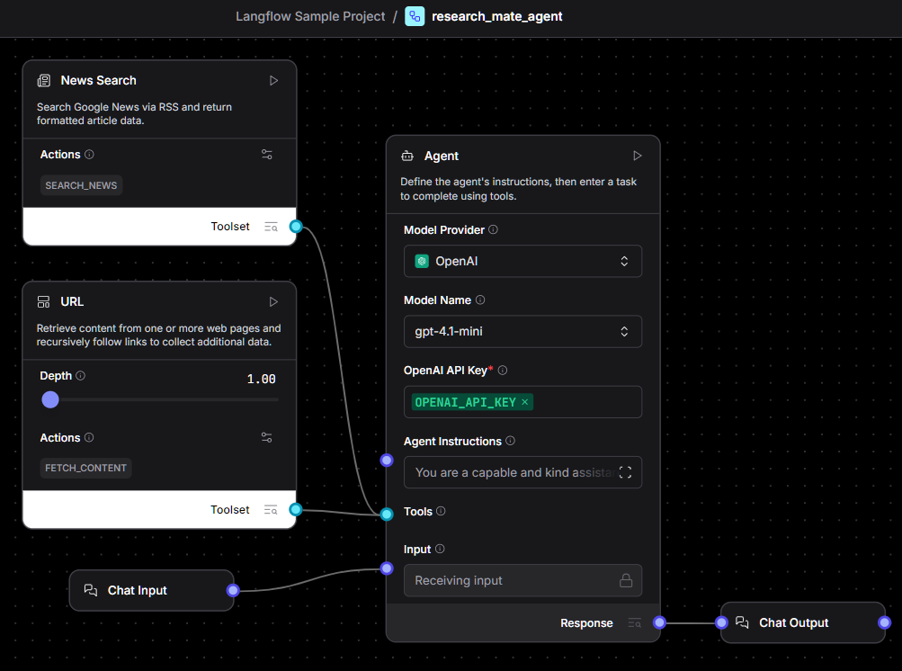Inspect News Search Toolset output icon
Image resolution: width=902 pixels, height=671 pixels.
click(271, 227)
